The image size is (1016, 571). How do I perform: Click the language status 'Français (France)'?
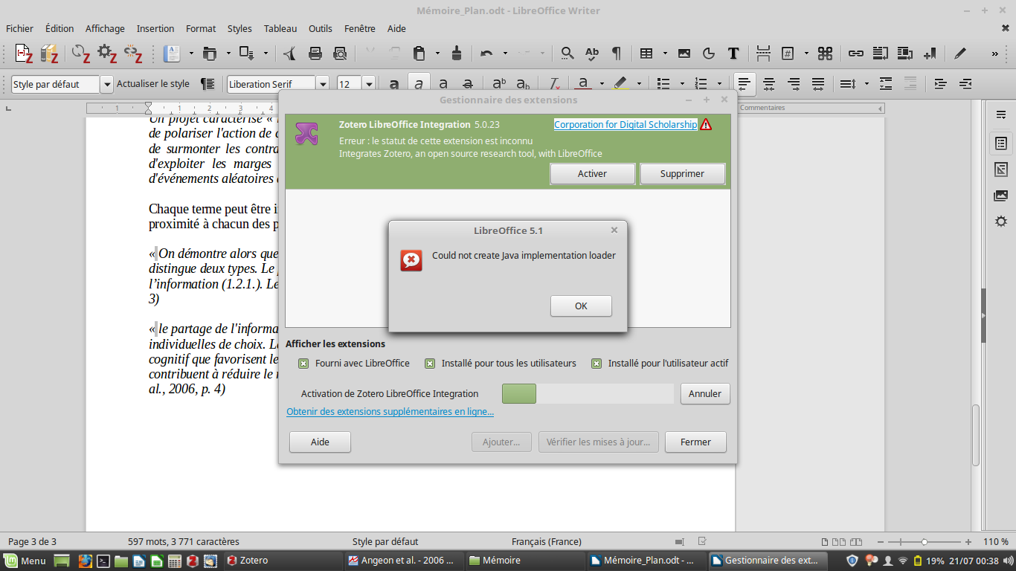pos(547,541)
